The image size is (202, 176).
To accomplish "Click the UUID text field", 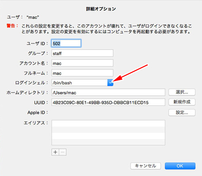I will click(x=108, y=102).
